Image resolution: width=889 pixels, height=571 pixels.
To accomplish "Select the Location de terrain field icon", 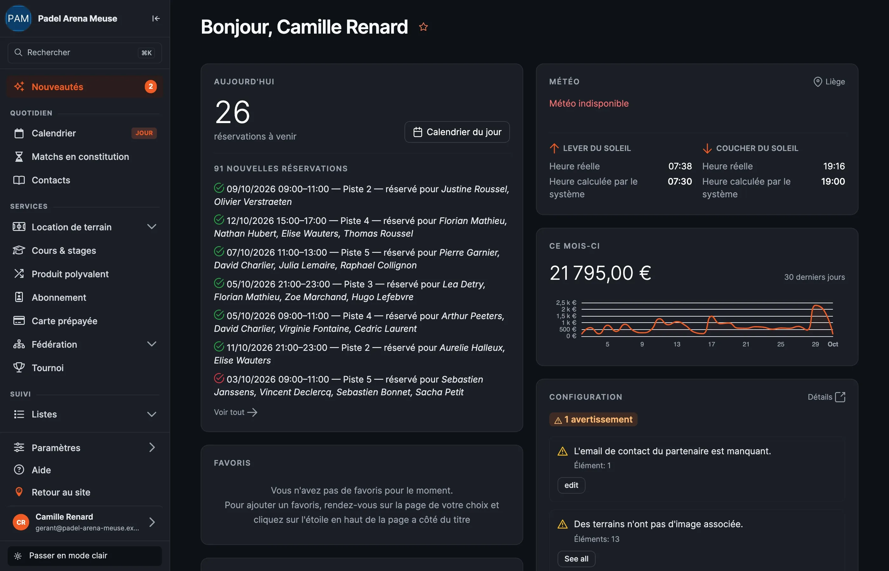I will click(x=19, y=226).
